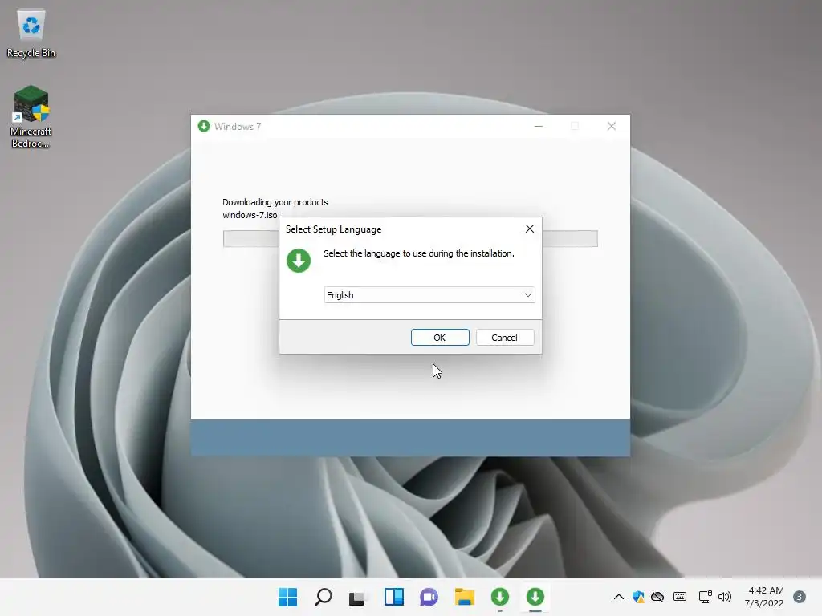This screenshot has height=616, width=822.
Task: Open the Recycle Bin desktop icon
Action: click(x=31, y=34)
